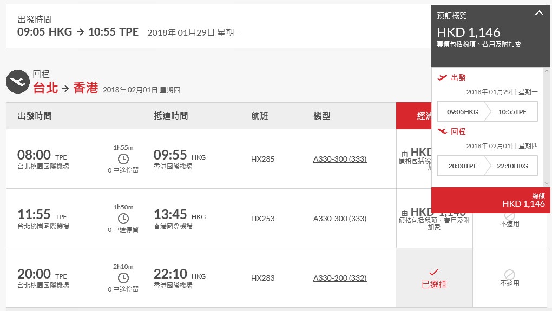Click the 不適用 icon in the HX253 row

tap(509, 216)
